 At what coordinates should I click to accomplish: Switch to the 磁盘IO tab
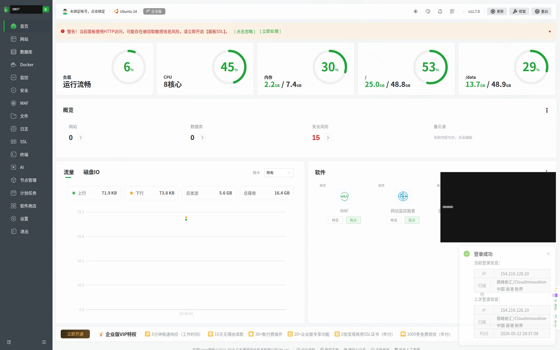[91, 172]
